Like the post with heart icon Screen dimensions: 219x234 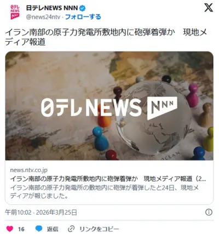10,229
